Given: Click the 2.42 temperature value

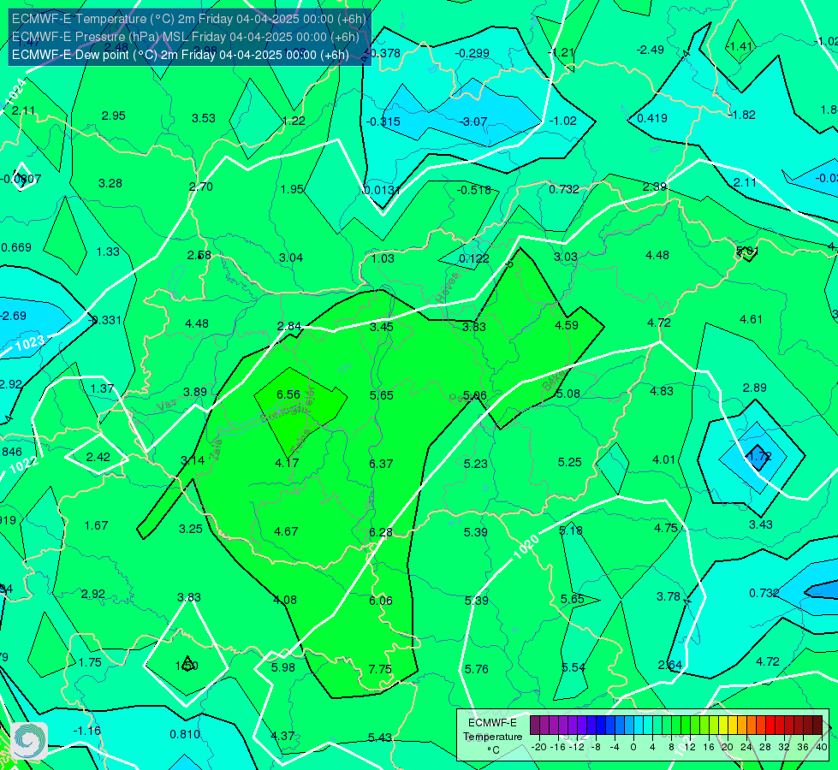Looking at the screenshot, I should click(98, 457).
